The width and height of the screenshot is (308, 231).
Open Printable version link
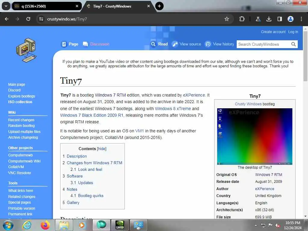tap(22, 208)
